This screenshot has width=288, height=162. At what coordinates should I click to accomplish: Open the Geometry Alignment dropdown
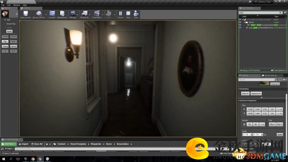[256, 94]
